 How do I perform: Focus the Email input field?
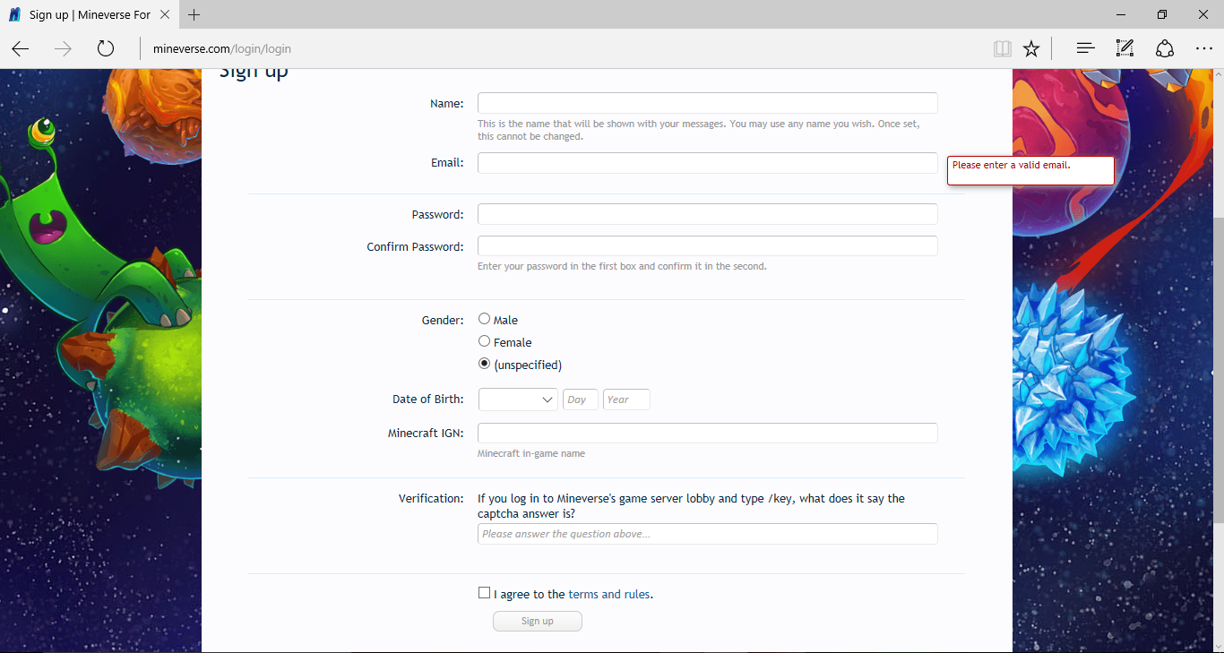click(707, 163)
